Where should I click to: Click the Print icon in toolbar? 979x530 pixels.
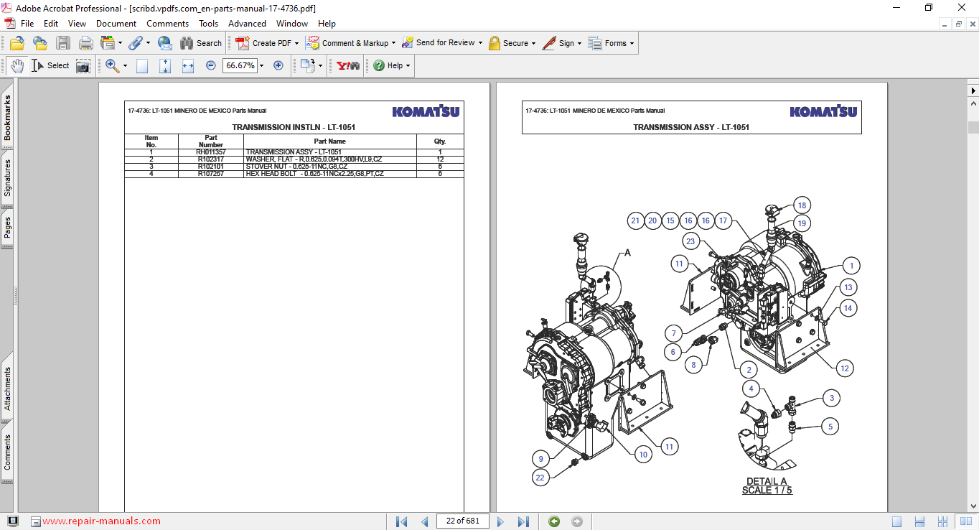pos(85,43)
